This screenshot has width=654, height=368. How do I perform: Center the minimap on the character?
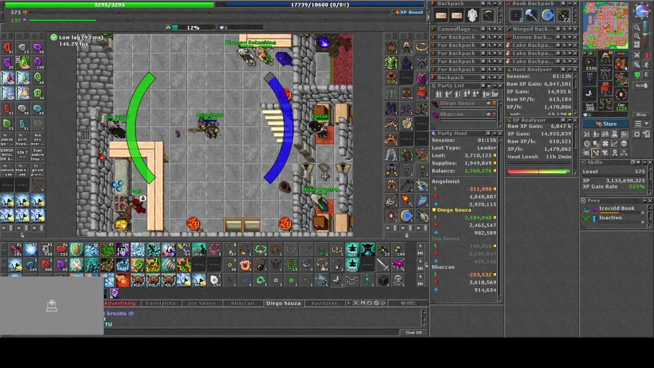pyautogui.click(x=637, y=44)
